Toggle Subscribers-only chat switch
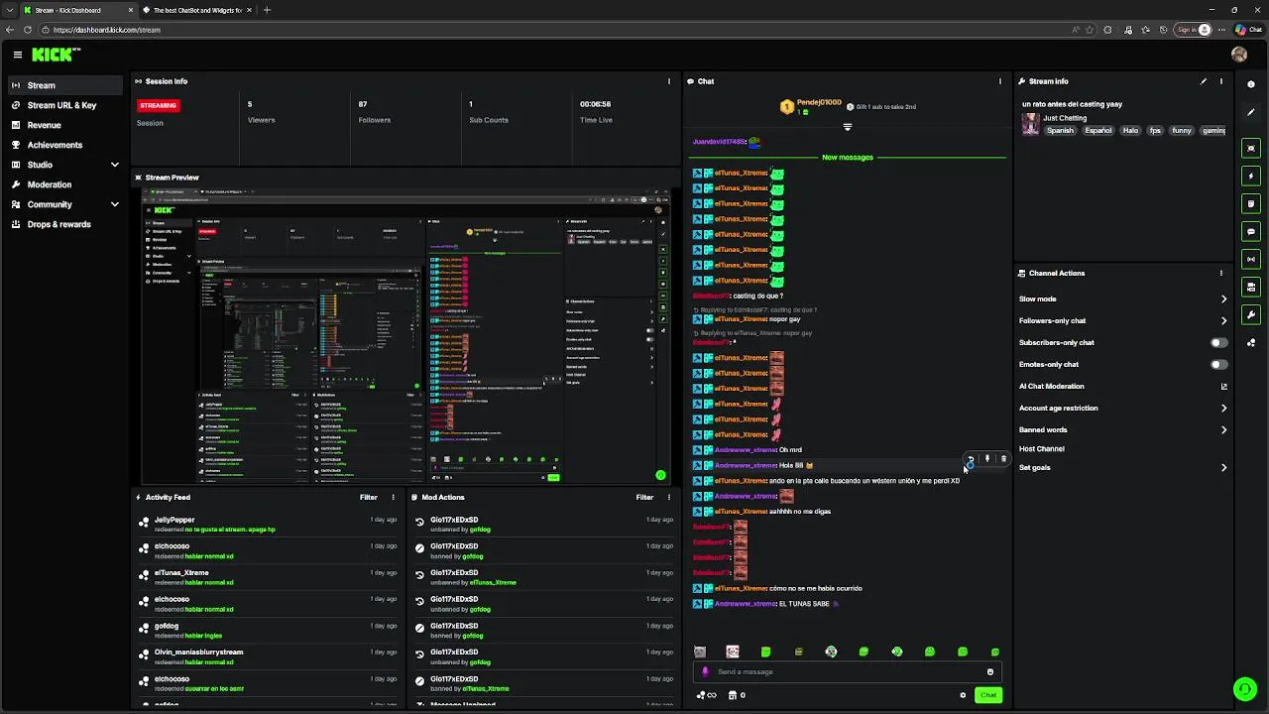This screenshot has height=714, width=1269. [x=1218, y=342]
